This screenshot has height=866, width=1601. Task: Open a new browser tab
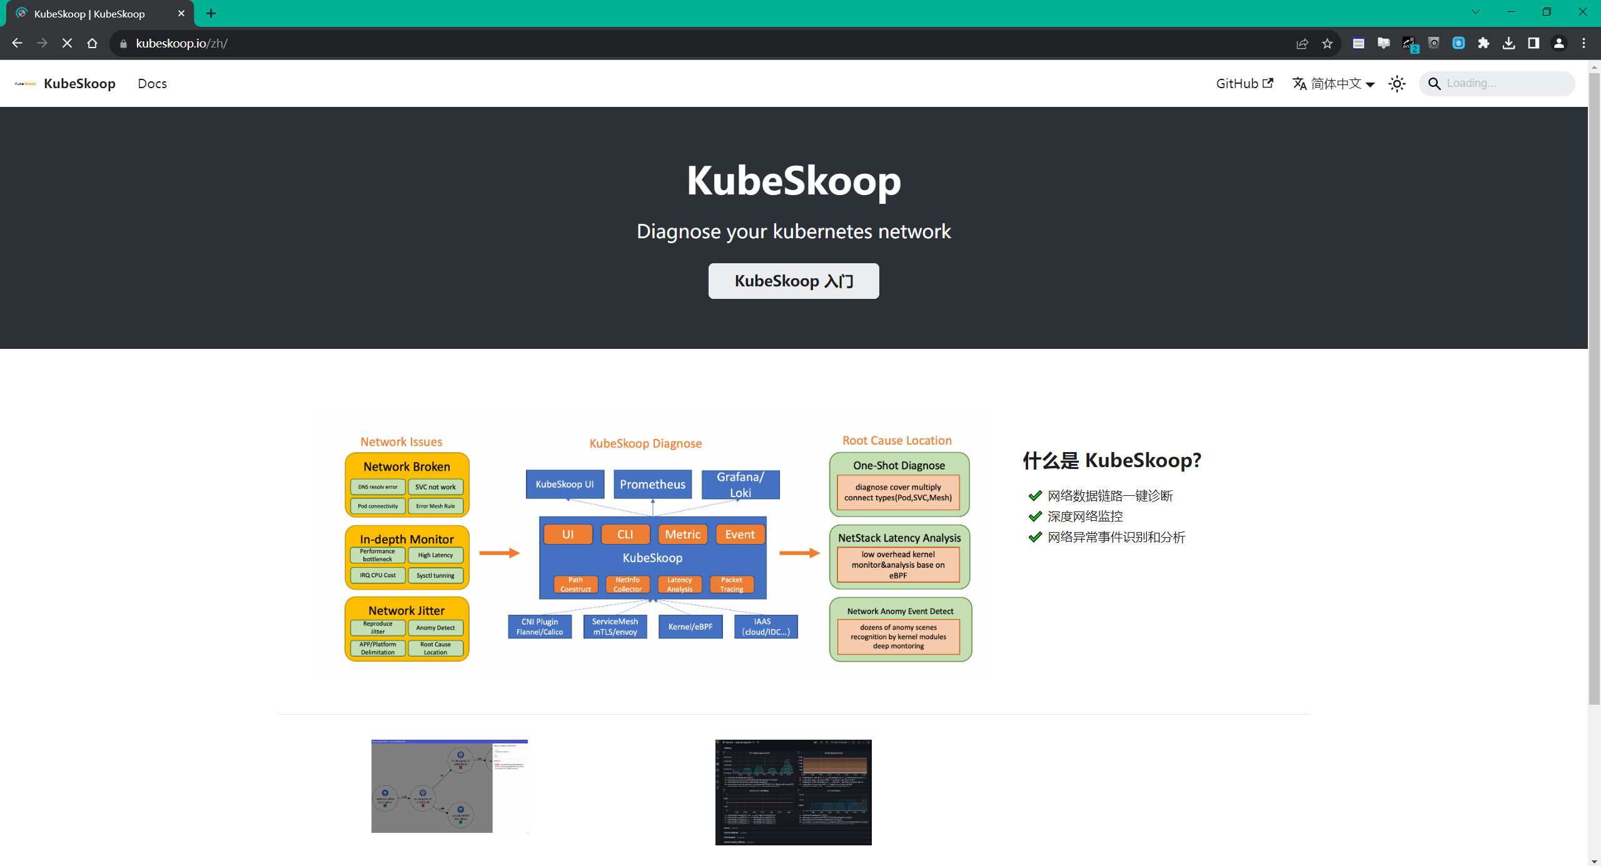click(x=211, y=13)
